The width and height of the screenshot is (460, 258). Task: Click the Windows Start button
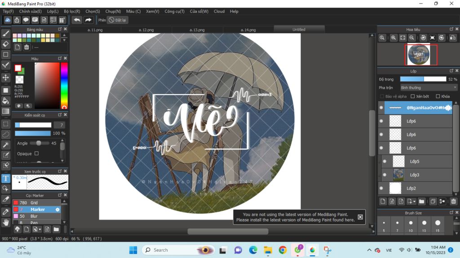pyautogui.click(x=133, y=250)
